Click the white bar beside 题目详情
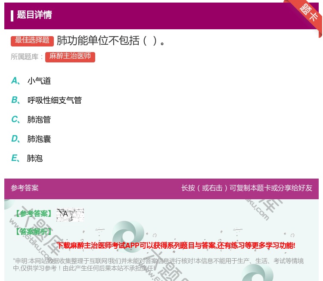Image resolution: width=323 pixels, height=281 pixels. click(x=12, y=15)
